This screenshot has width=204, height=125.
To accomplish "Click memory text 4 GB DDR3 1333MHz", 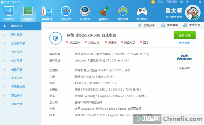I will pyautogui.click(x=95, y=83).
